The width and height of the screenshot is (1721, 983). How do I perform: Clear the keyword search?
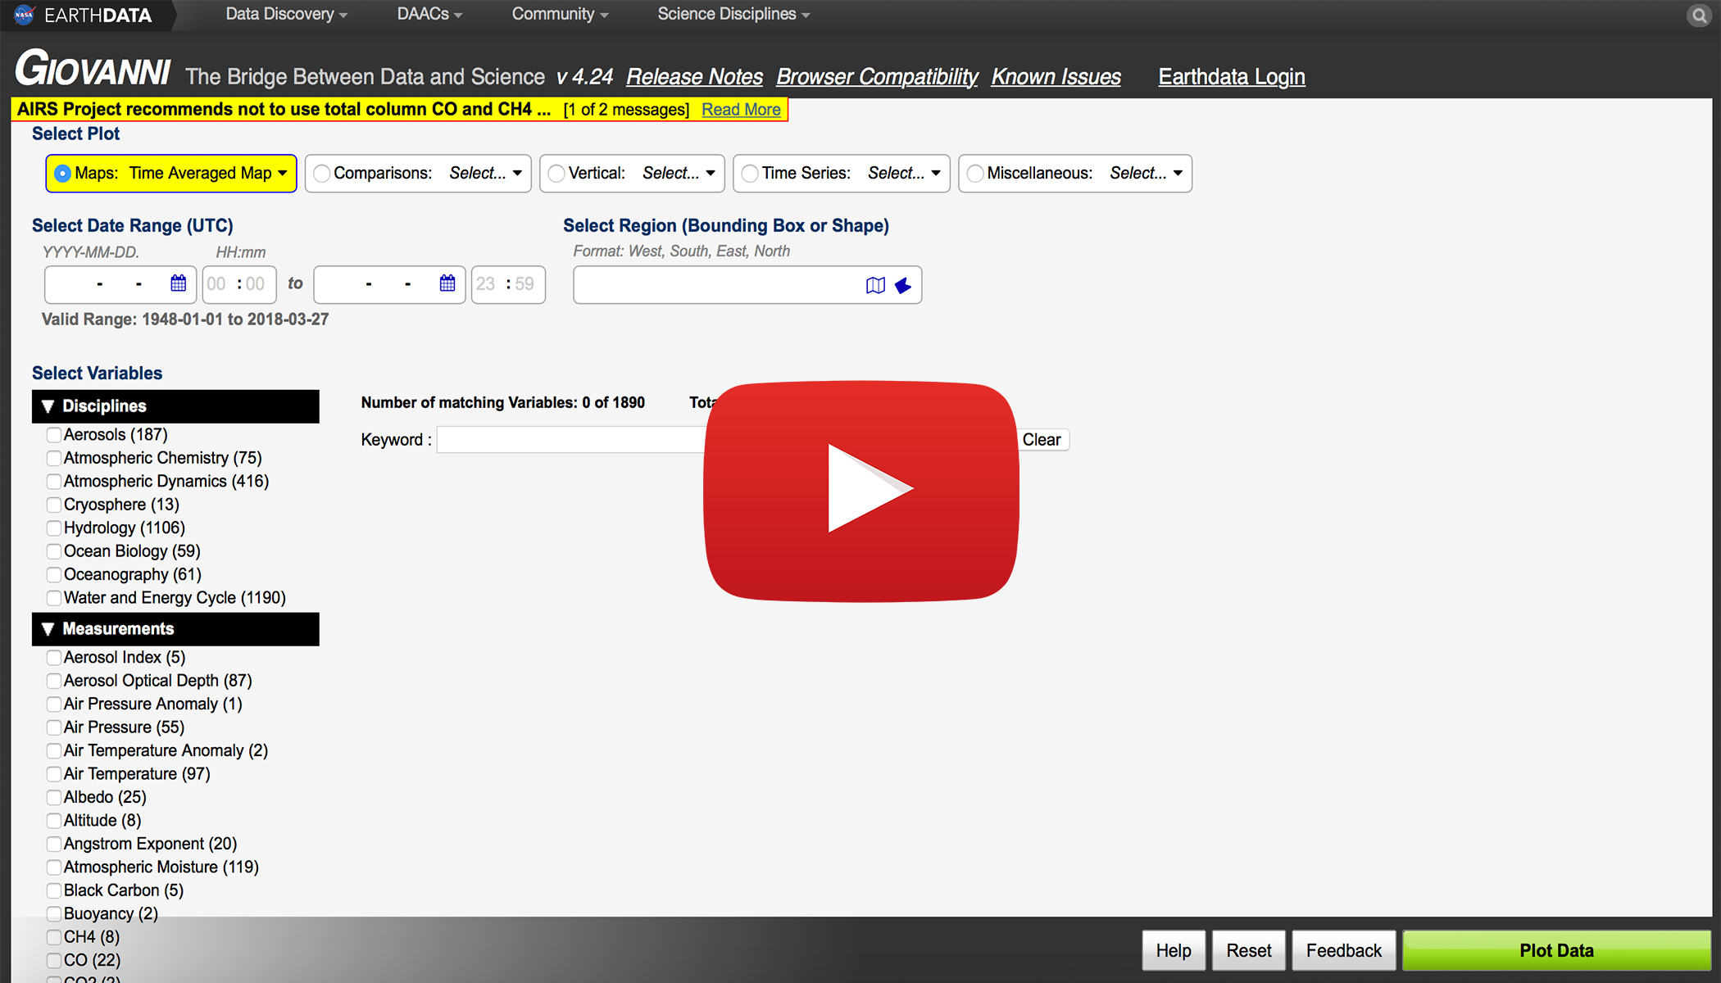(1042, 440)
